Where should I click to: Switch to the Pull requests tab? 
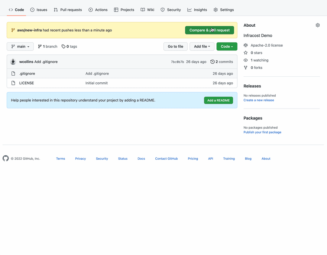[68, 10]
